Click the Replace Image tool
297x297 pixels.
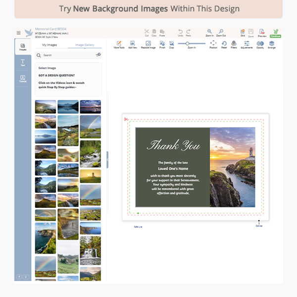[x=148, y=44]
